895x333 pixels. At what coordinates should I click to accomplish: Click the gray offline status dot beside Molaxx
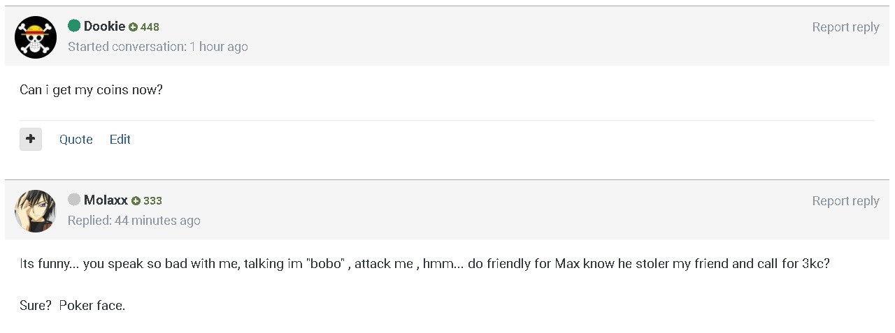(74, 200)
